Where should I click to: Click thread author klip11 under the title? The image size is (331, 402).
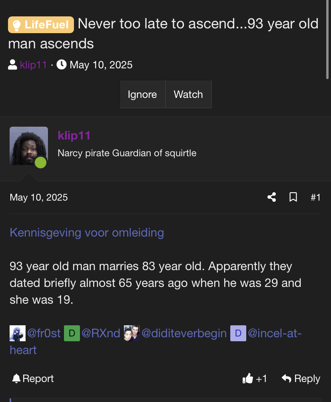coord(34,65)
